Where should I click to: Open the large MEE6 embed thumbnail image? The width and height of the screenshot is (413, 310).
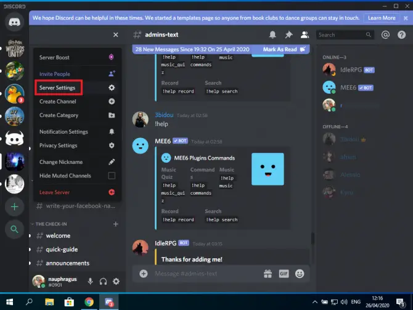click(268, 169)
